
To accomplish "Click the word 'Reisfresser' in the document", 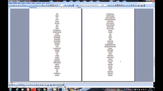I will point(57,30).
